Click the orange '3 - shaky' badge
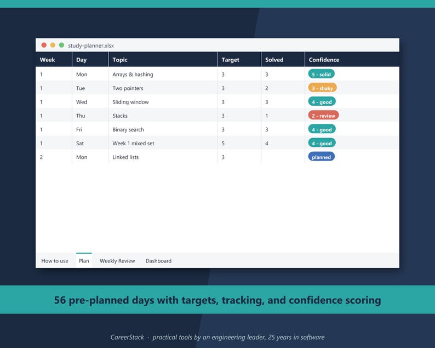 point(322,88)
